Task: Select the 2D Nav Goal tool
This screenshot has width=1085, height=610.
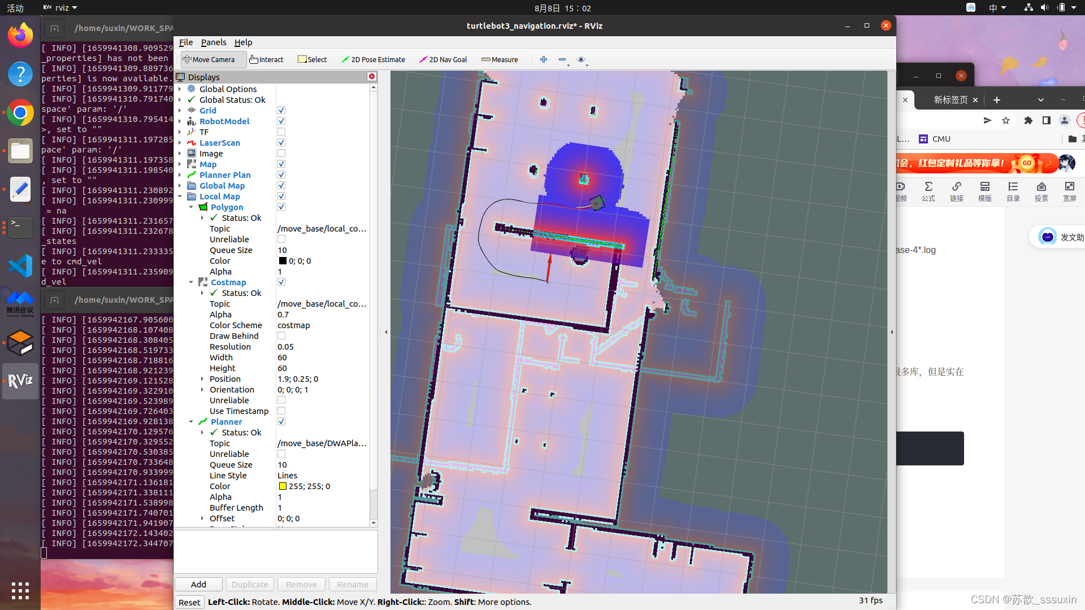Action: tap(443, 59)
